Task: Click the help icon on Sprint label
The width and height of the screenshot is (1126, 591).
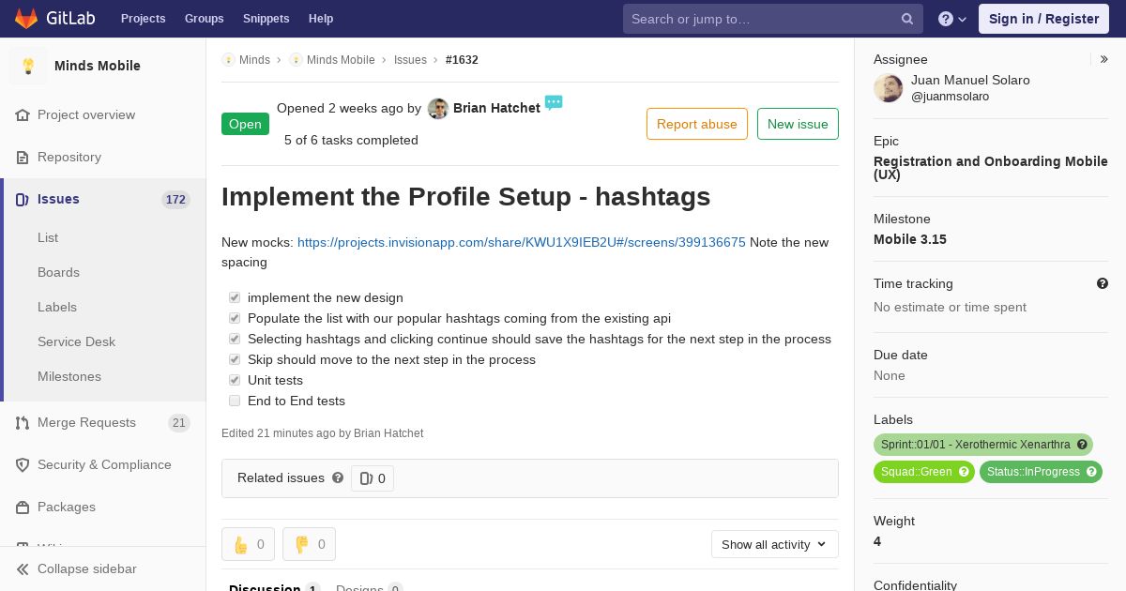Action: tap(1082, 445)
